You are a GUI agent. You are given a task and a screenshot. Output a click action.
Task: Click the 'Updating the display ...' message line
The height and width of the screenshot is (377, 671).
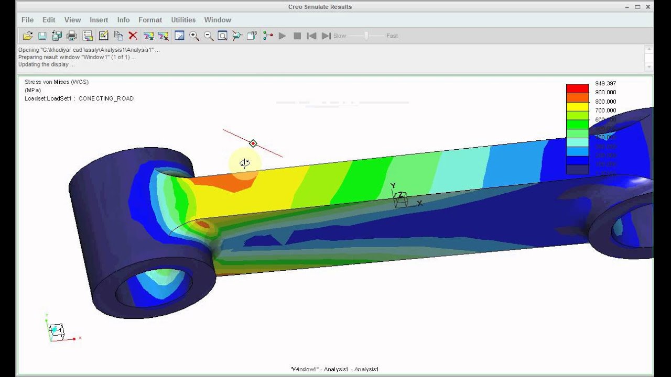[x=46, y=64]
